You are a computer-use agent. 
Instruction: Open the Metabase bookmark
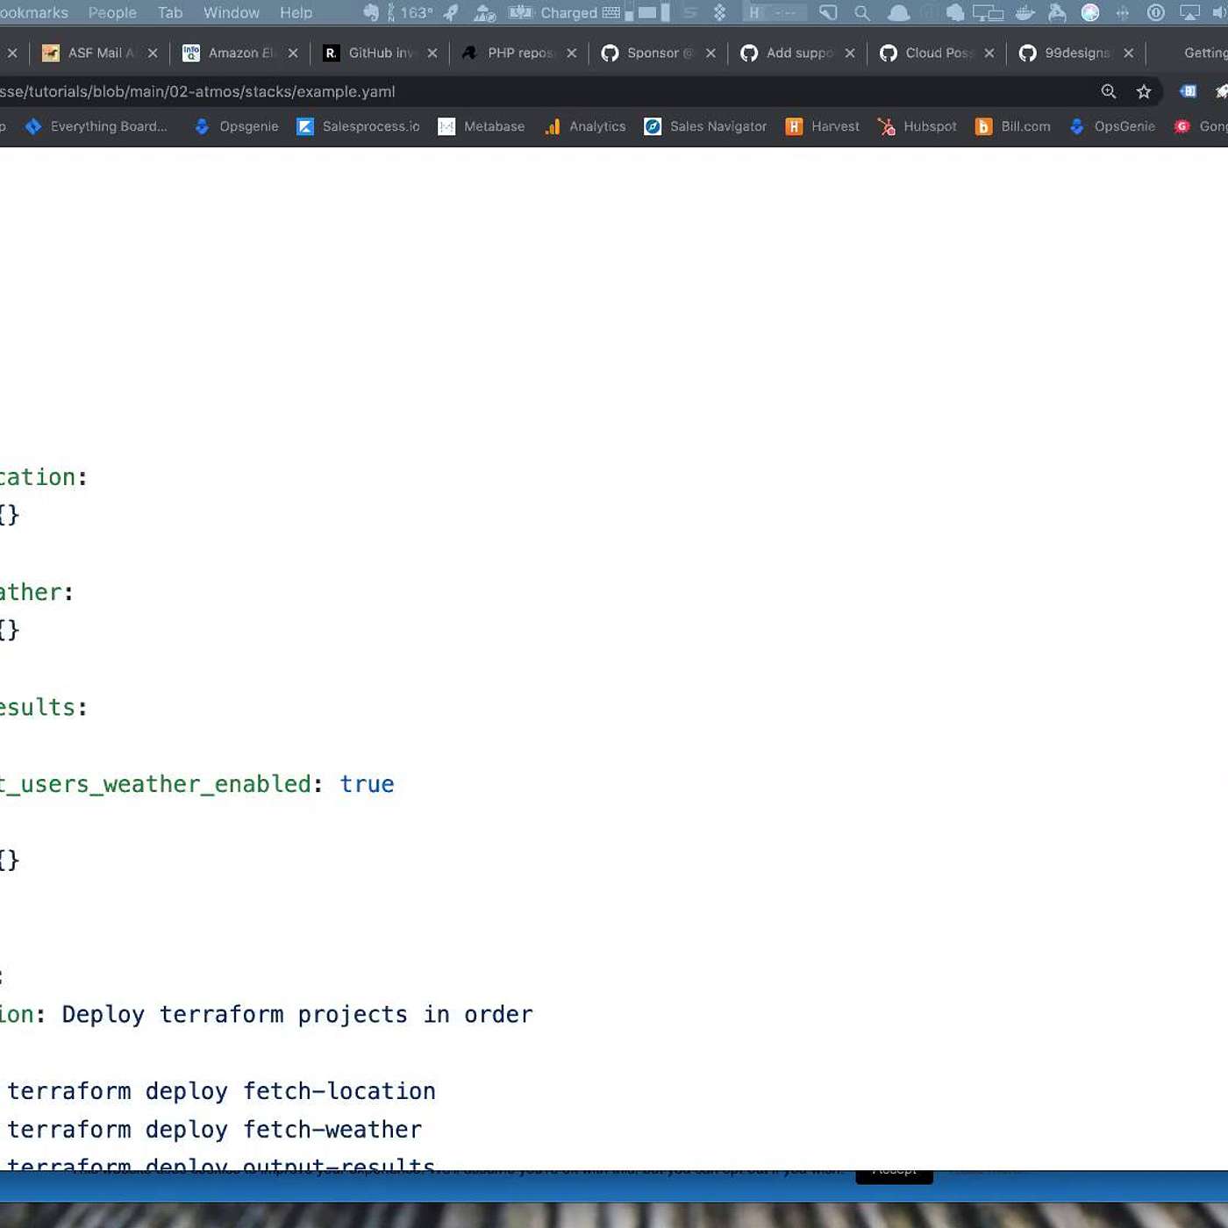(x=482, y=126)
